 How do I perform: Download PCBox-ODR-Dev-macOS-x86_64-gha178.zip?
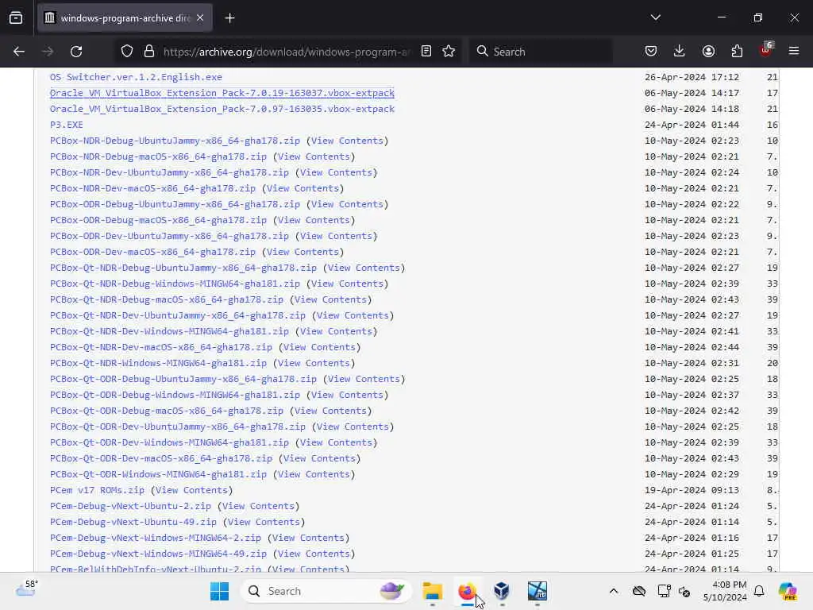152,252
